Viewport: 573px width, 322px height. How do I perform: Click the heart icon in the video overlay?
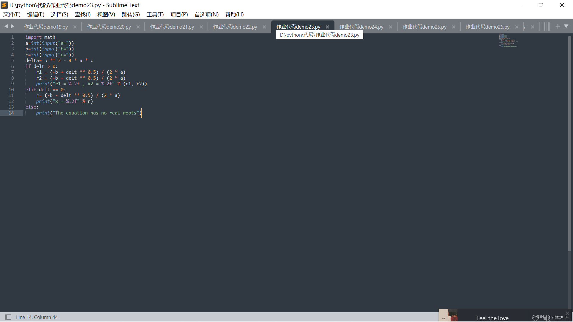[535, 318]
